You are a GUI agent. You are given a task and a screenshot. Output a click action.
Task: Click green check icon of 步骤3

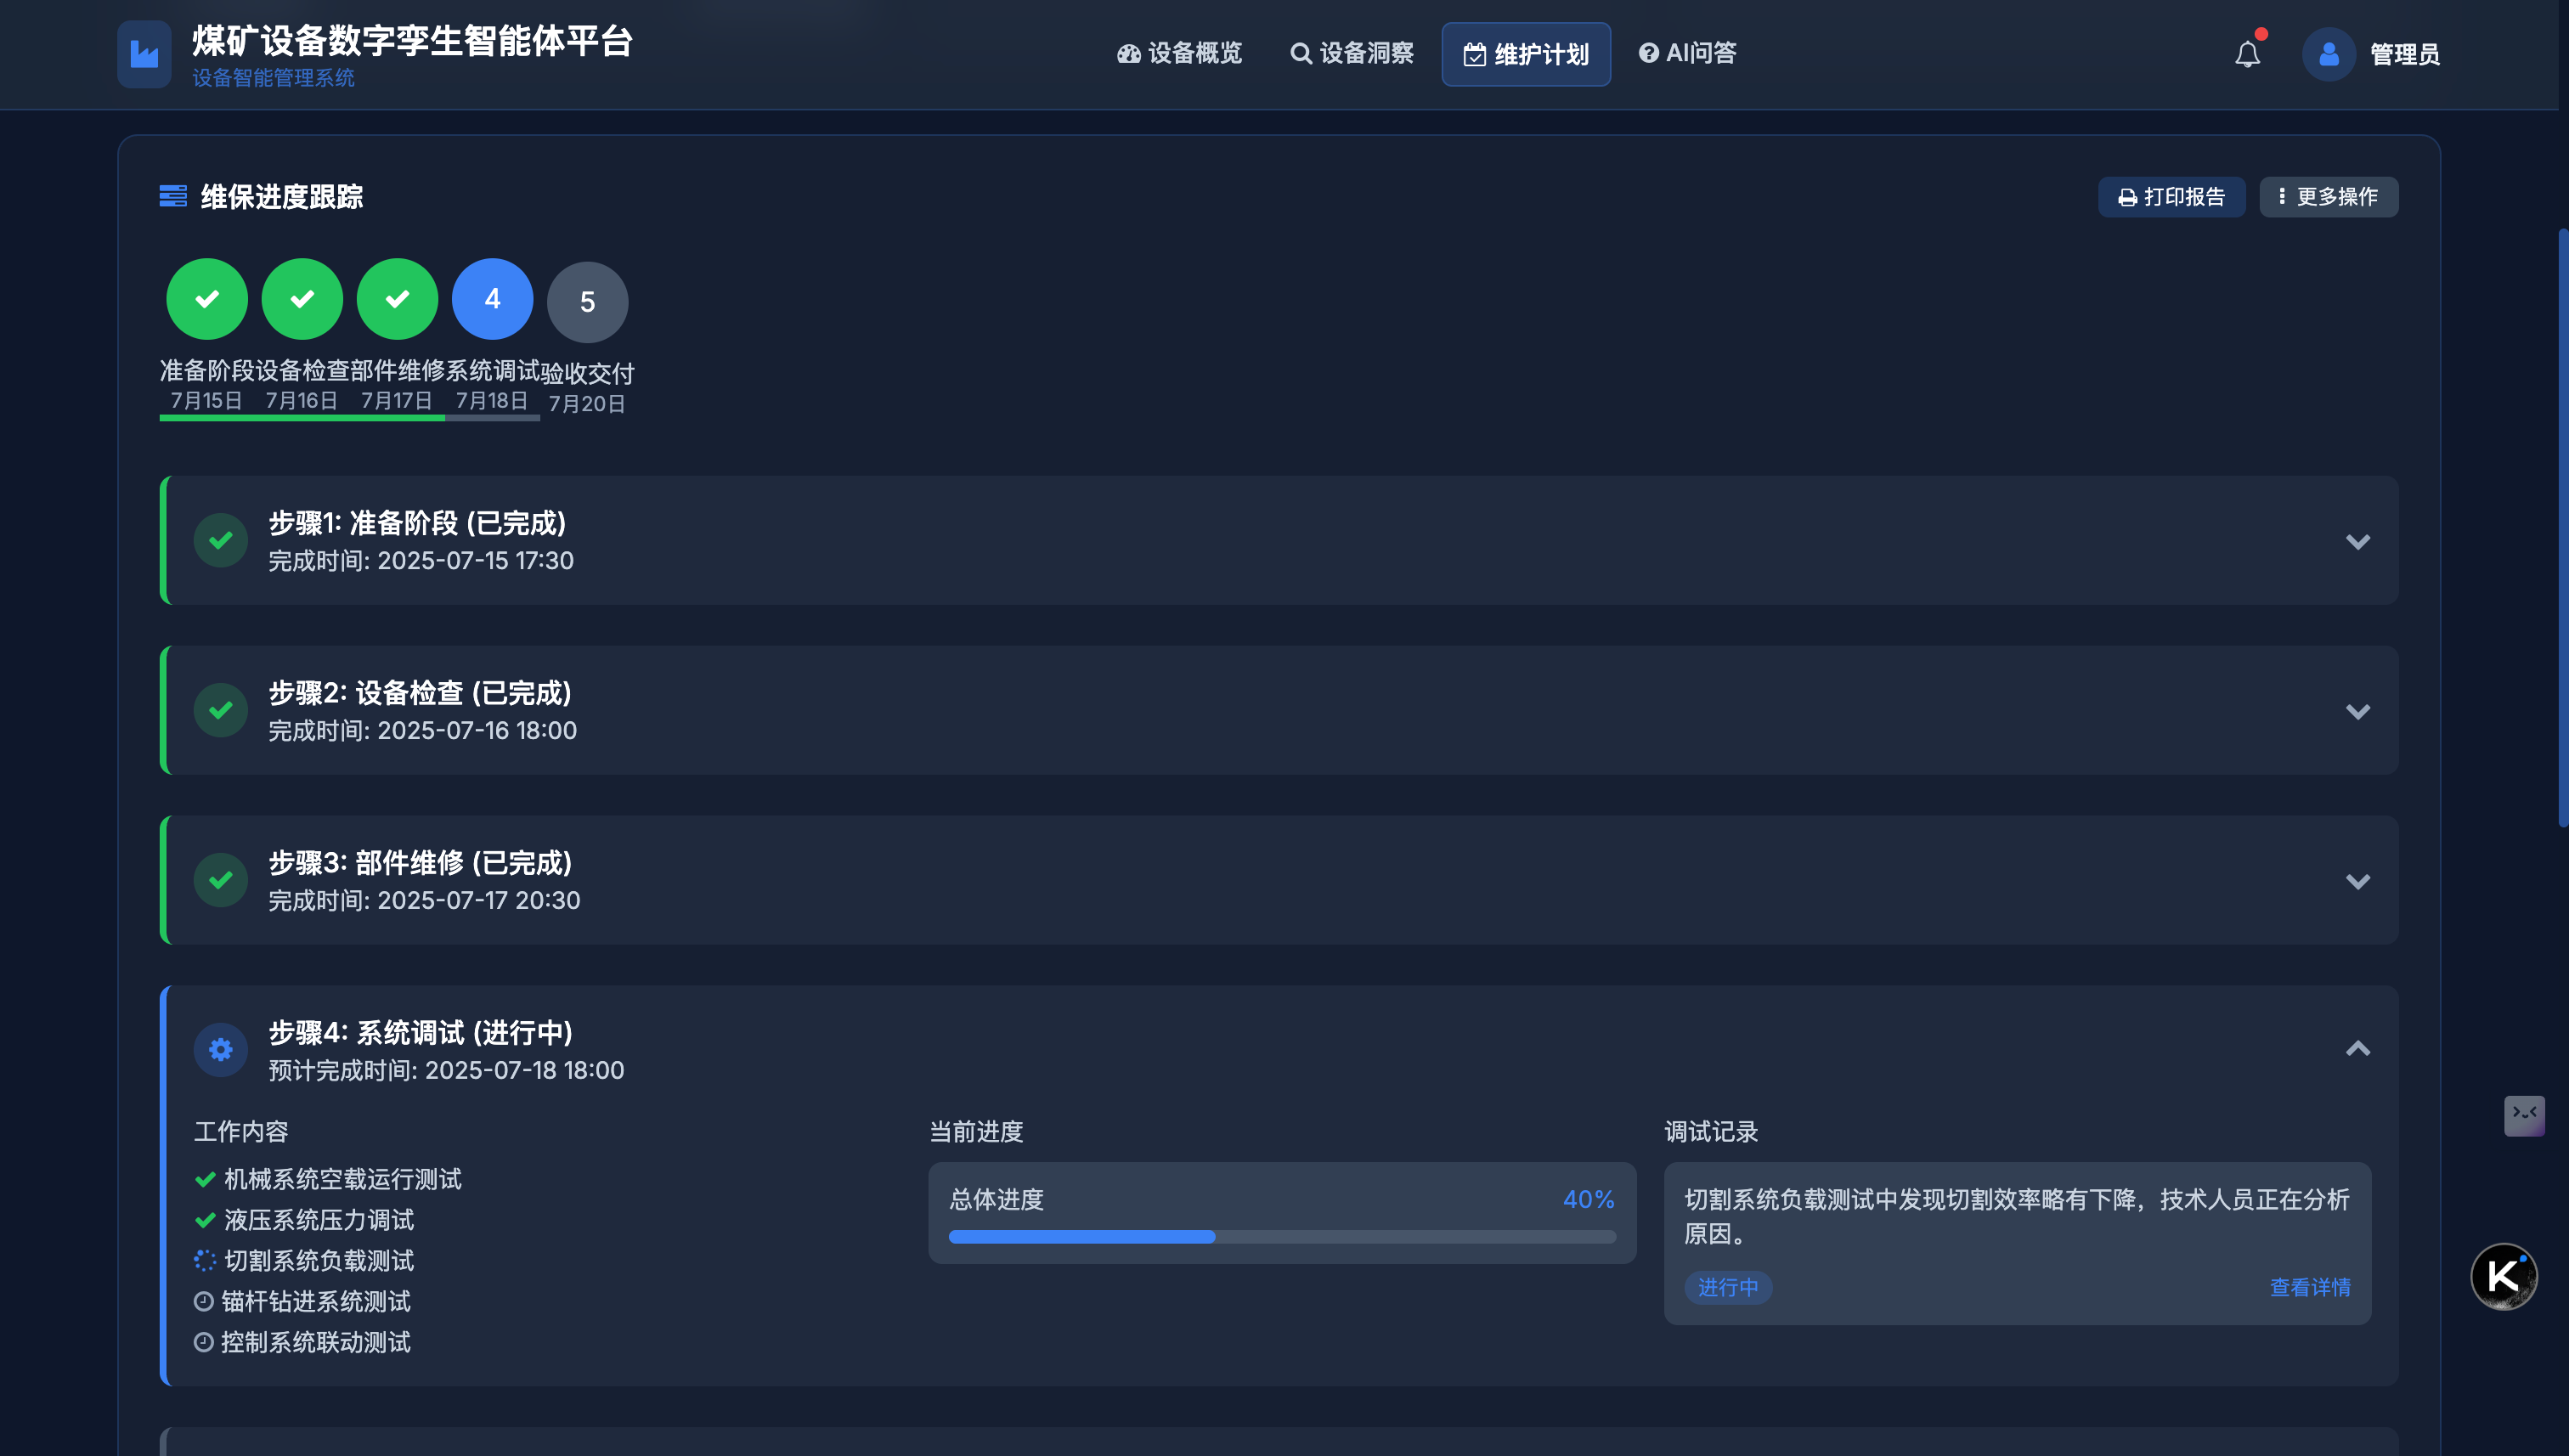pyautogui.click(x=220, y=880)
